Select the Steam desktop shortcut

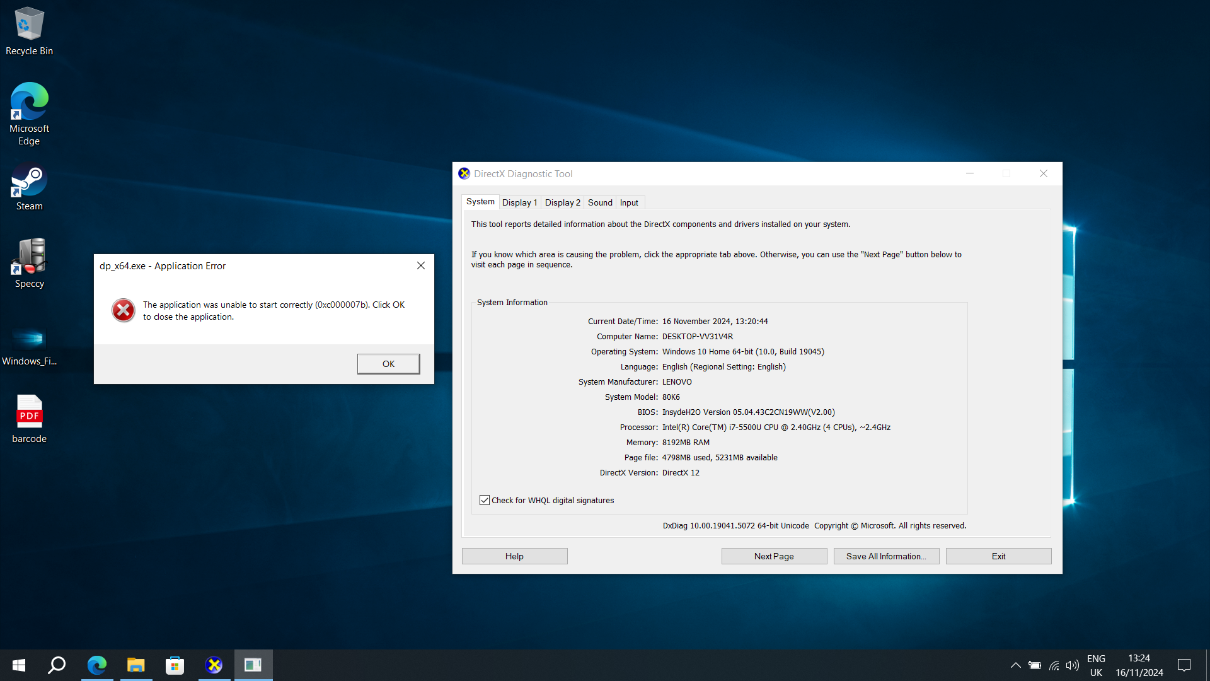(29, 187)
